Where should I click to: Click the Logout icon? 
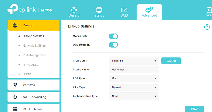(x=209, y=10)
